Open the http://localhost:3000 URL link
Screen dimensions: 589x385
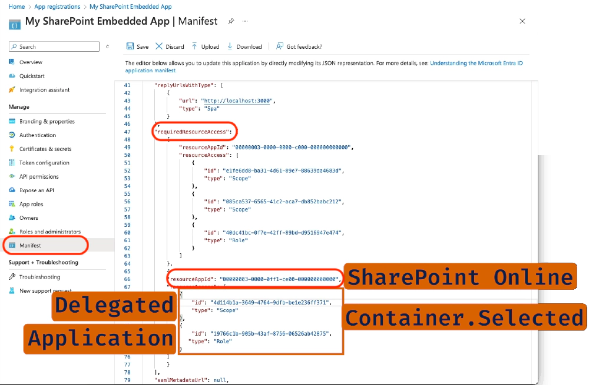237,101
